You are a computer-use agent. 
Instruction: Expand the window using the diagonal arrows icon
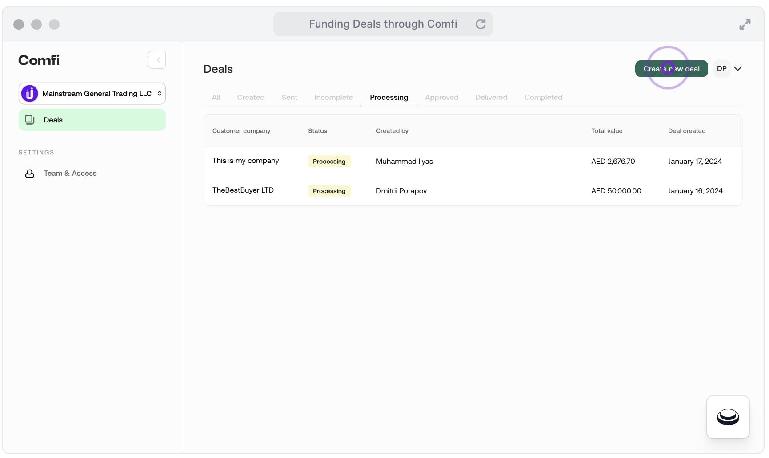click(x=745, y=24)
